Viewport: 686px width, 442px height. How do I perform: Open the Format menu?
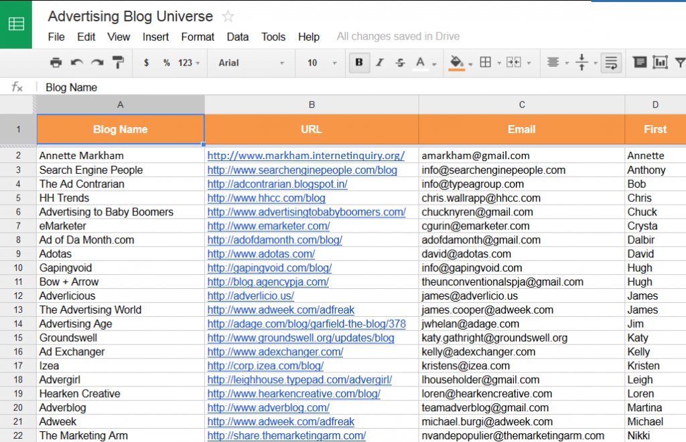point(198,37)
